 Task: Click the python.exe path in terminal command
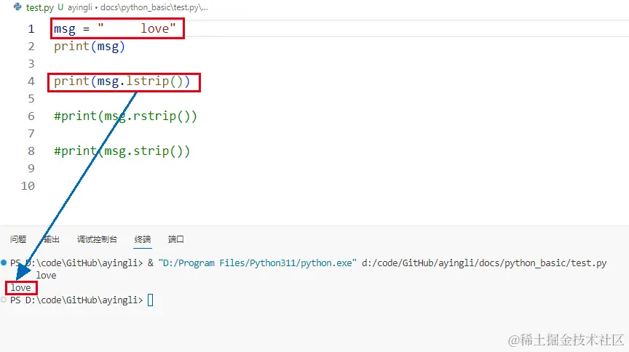(258, 263)
